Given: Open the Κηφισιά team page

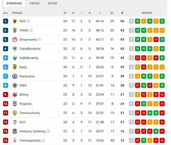Looking at the screenshot, I should tap(26, 104).
